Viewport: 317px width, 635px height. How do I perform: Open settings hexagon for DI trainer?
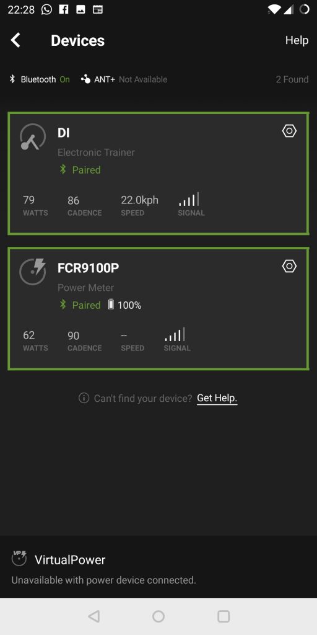[289, 131]
